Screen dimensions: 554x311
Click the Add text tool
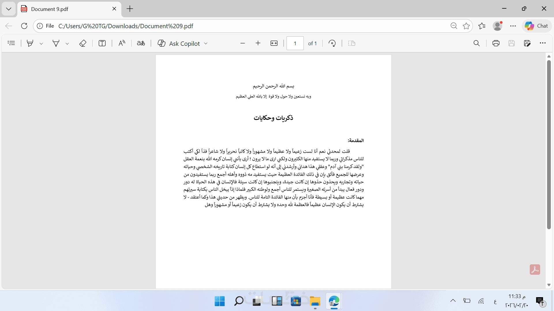coord(102,43)
